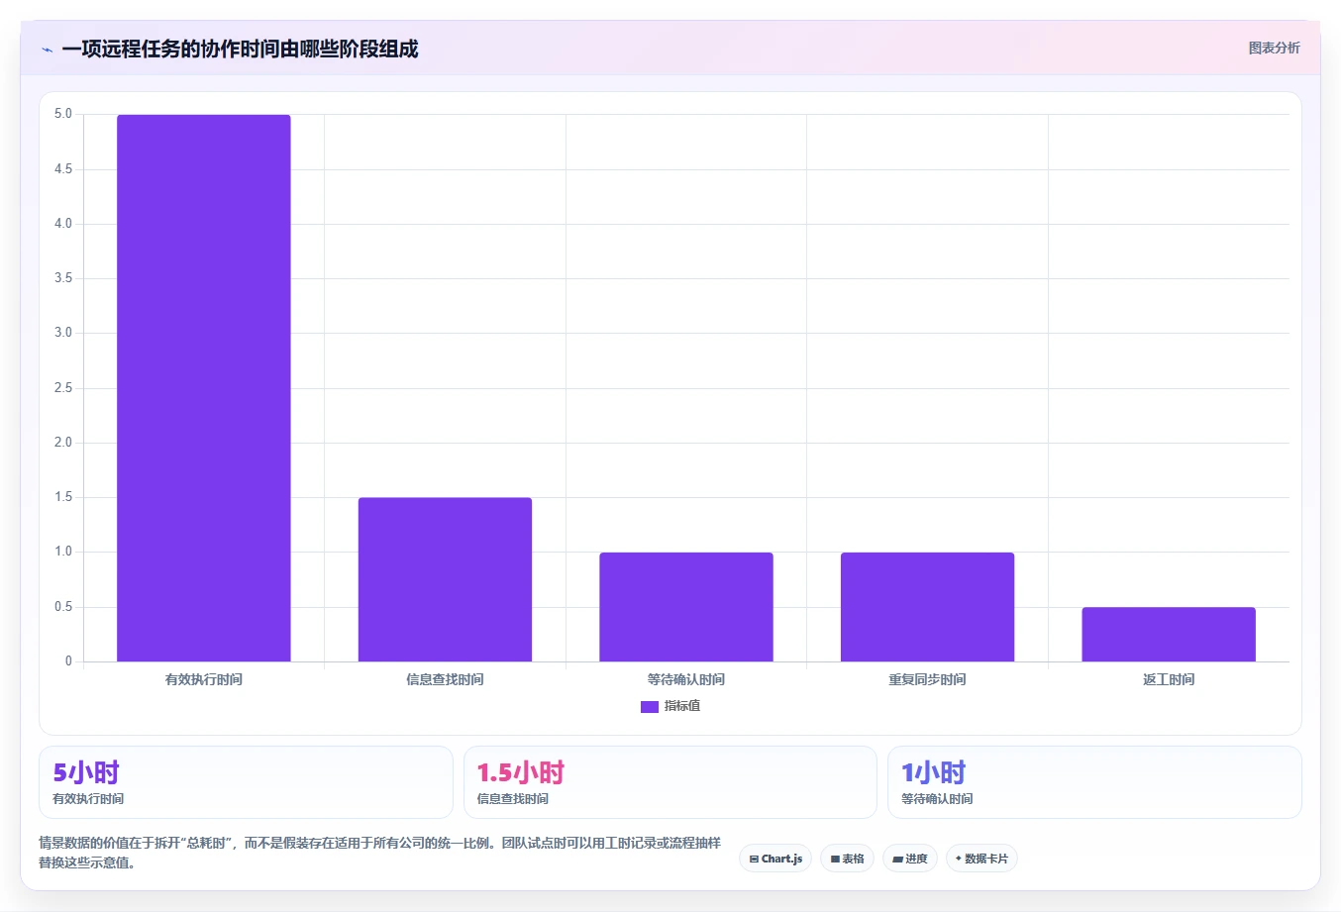Click the x-axis label 重复同步时间
Viewport: 1341px width, 912px height.
[x=927, y=679]
